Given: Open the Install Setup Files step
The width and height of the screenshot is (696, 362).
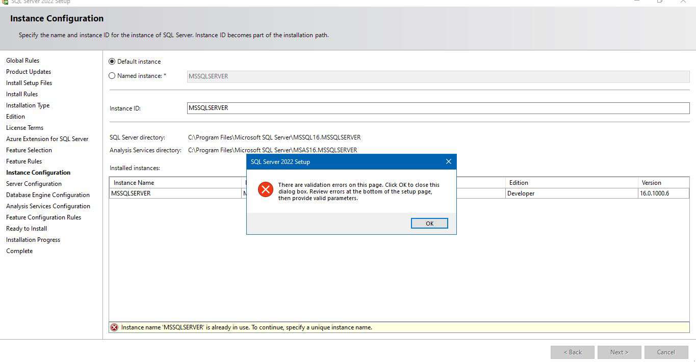Looking at the screenshot, I should (29, 83).
